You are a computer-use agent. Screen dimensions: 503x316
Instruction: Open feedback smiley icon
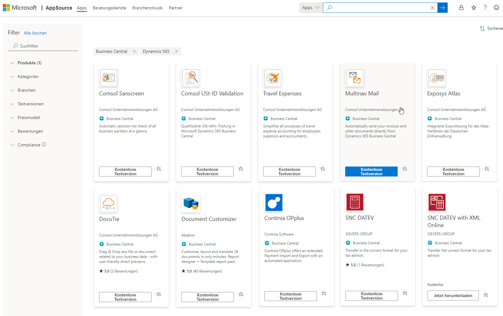pos(496,8)
